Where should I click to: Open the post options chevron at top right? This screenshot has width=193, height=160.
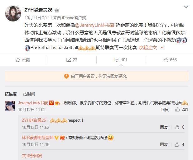(186, 7)
